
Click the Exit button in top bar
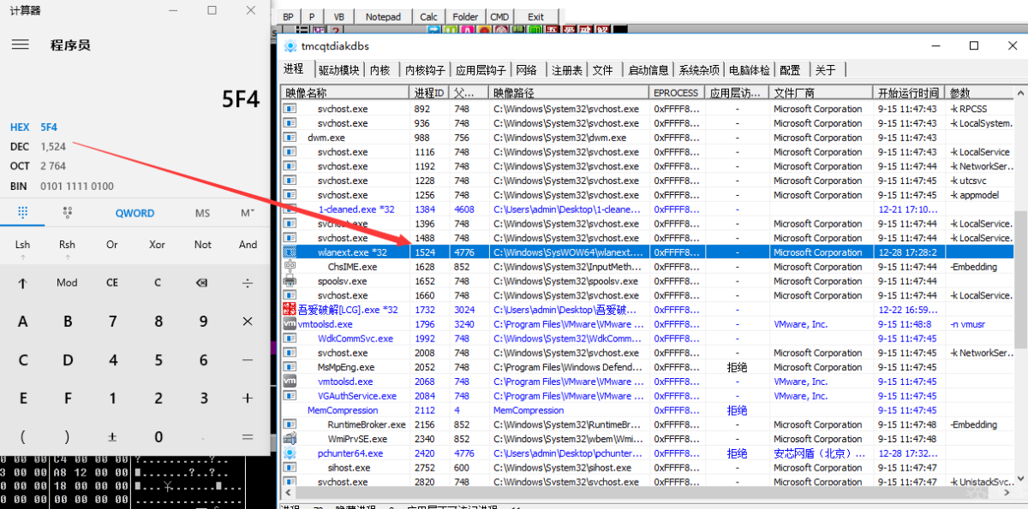(535, 16)
